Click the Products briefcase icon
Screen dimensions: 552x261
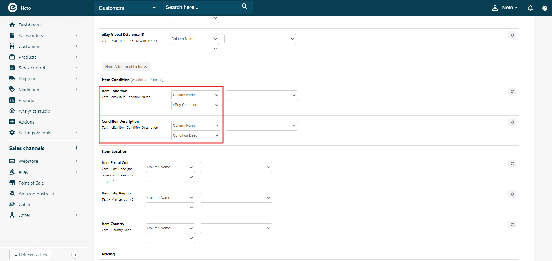12,57
